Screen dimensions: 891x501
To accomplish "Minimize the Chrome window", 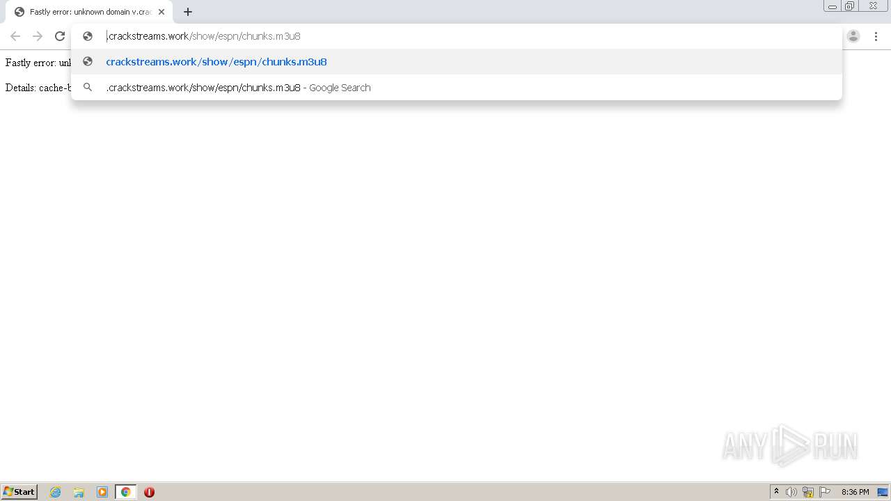I will pyautogui.click(x=833, y=6).
